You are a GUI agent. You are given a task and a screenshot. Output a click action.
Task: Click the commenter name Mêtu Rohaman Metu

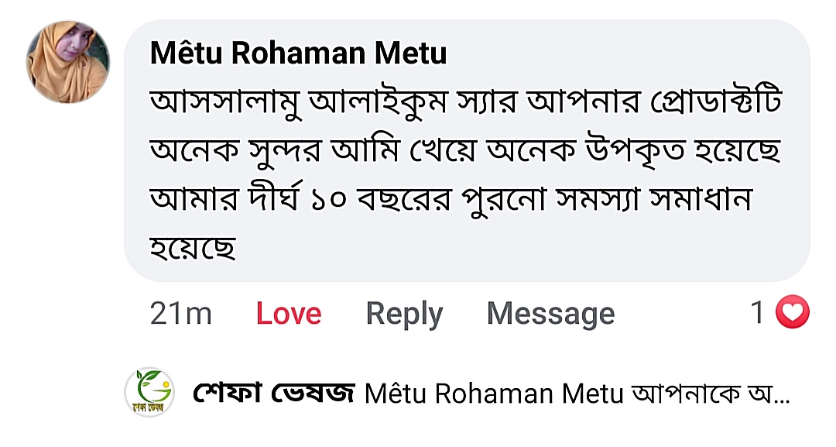298,53
